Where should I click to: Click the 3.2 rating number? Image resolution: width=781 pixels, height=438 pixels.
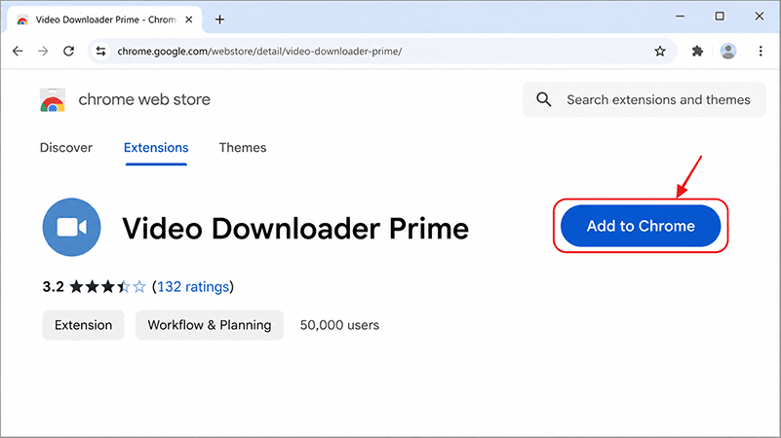pos(54,287)
